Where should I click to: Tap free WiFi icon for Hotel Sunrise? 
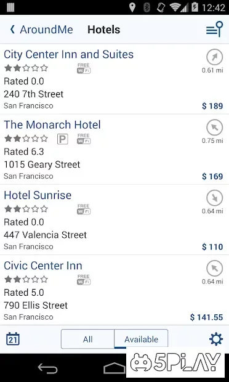pyautogui.click(x=84, y=209)
